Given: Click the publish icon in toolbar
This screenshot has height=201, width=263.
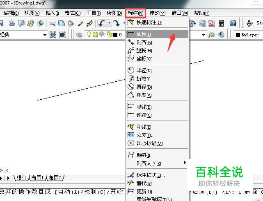Looking at the screenshot, I should pos(30,23).
